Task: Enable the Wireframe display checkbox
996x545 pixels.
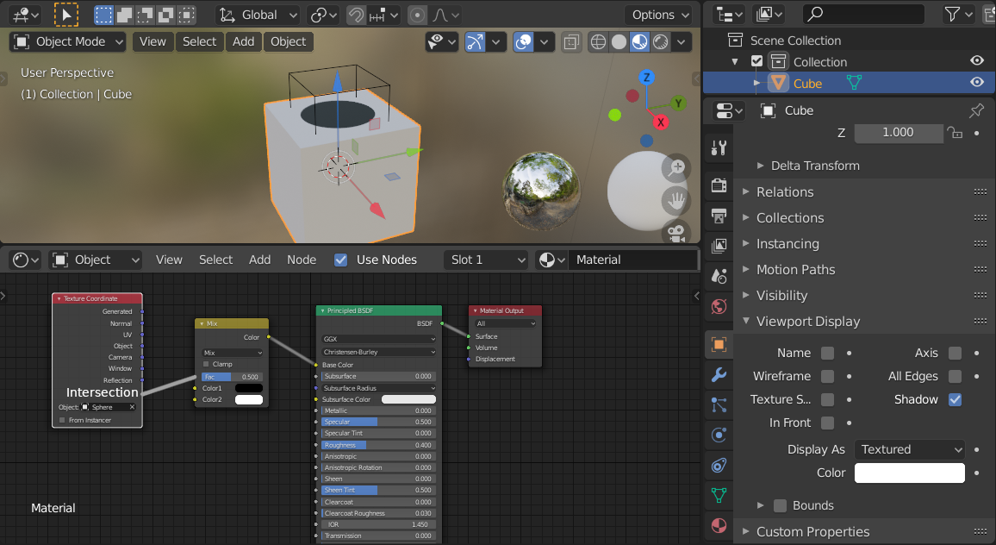Action: [x=827, y=377]
